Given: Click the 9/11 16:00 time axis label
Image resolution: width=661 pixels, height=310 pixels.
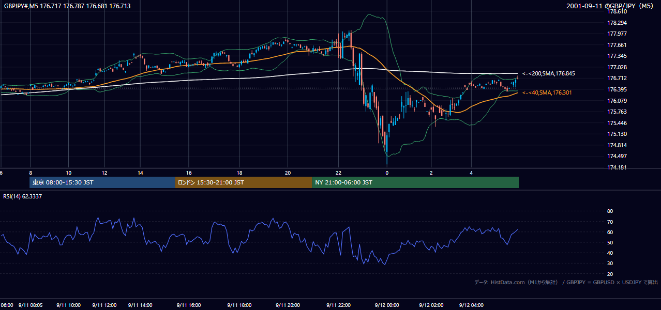Looking at the screenshot, I should (188, 305).
